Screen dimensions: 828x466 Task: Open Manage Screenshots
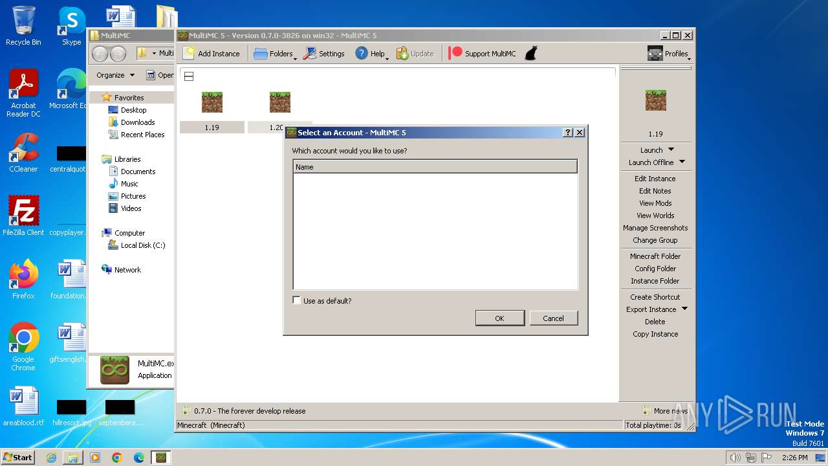coord(655,228)
